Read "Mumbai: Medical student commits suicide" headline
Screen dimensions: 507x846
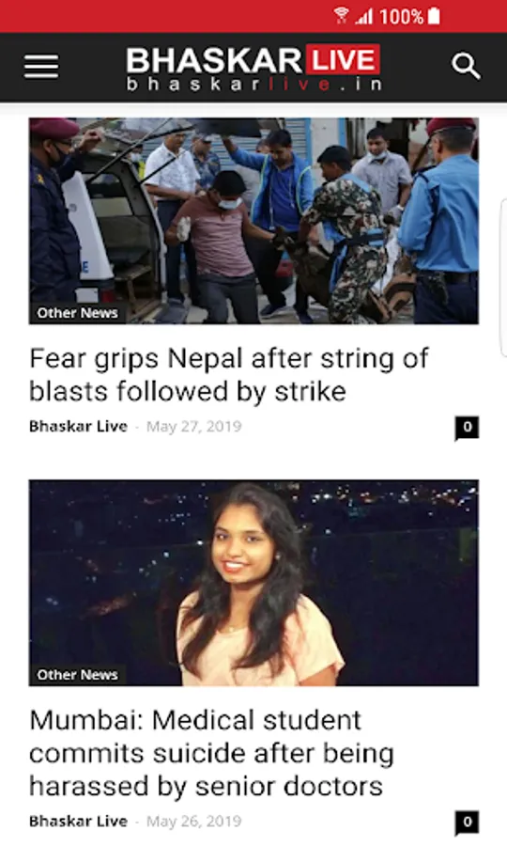click(x=212, y=753)
